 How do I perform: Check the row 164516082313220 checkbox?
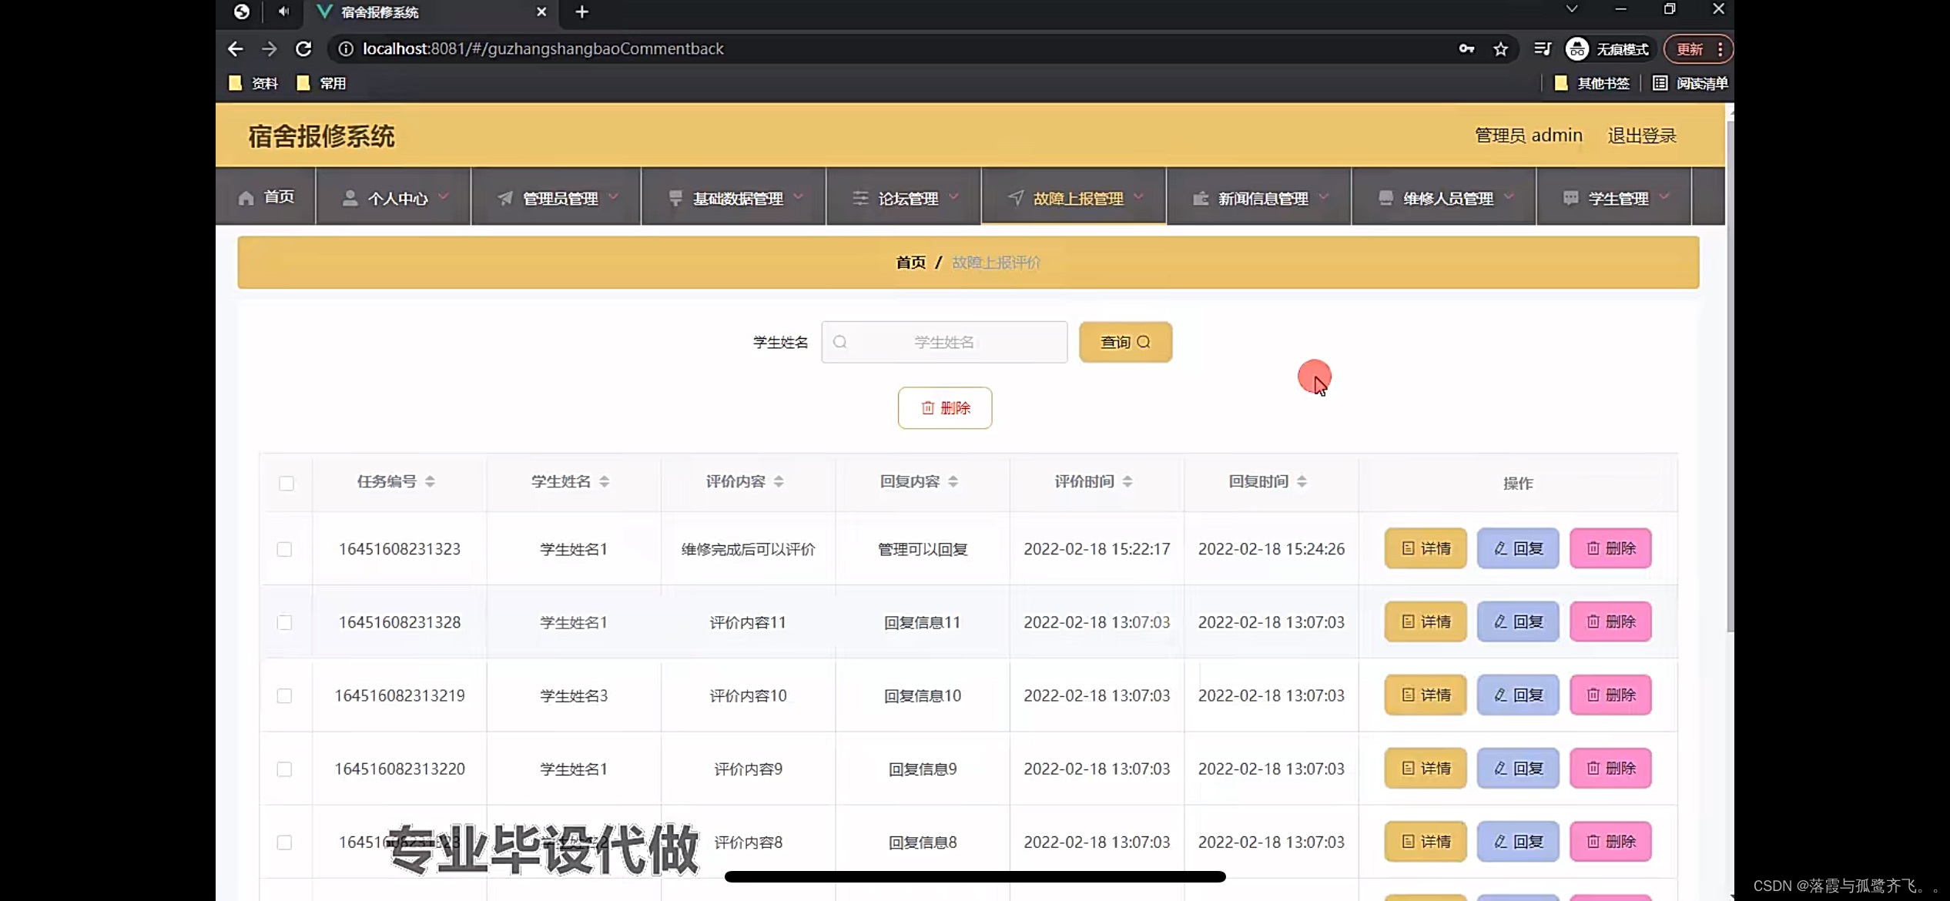(x=284, y=769)
